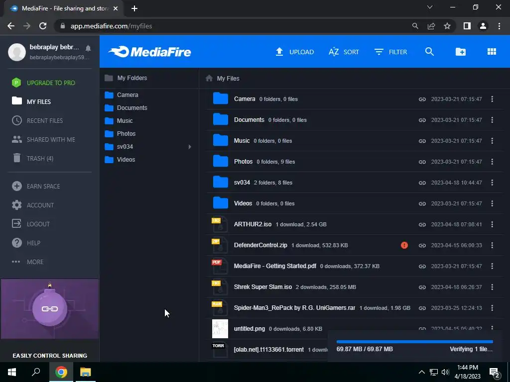Switch to grid view with the tiles icon
Image resolution: width=510 pixels, height=382 pixels.
click(x=492, y=52)
